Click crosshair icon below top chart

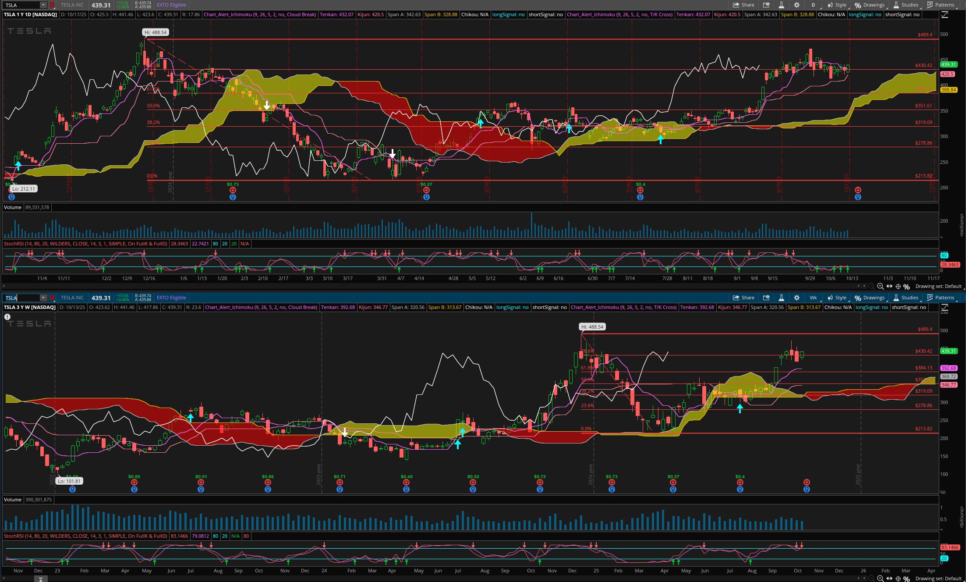point(898,286)
